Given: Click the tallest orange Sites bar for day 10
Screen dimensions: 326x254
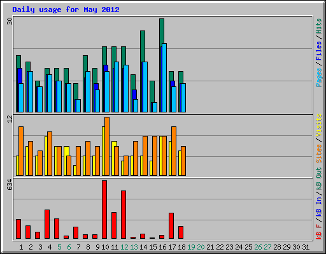Looking at the screenshot, I should coord(107,146).
